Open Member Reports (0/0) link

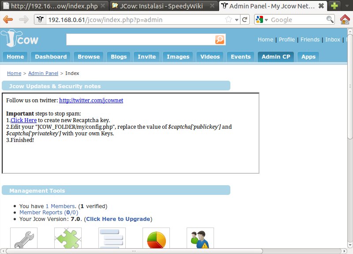[x=49, y=213]
